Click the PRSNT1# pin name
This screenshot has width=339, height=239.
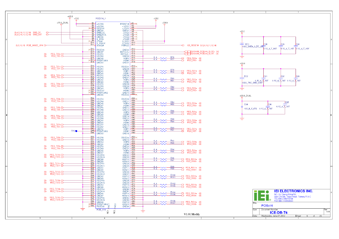tap(124, 24)
